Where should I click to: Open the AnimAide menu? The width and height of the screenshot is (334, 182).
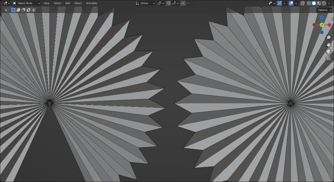coord(91,3)
